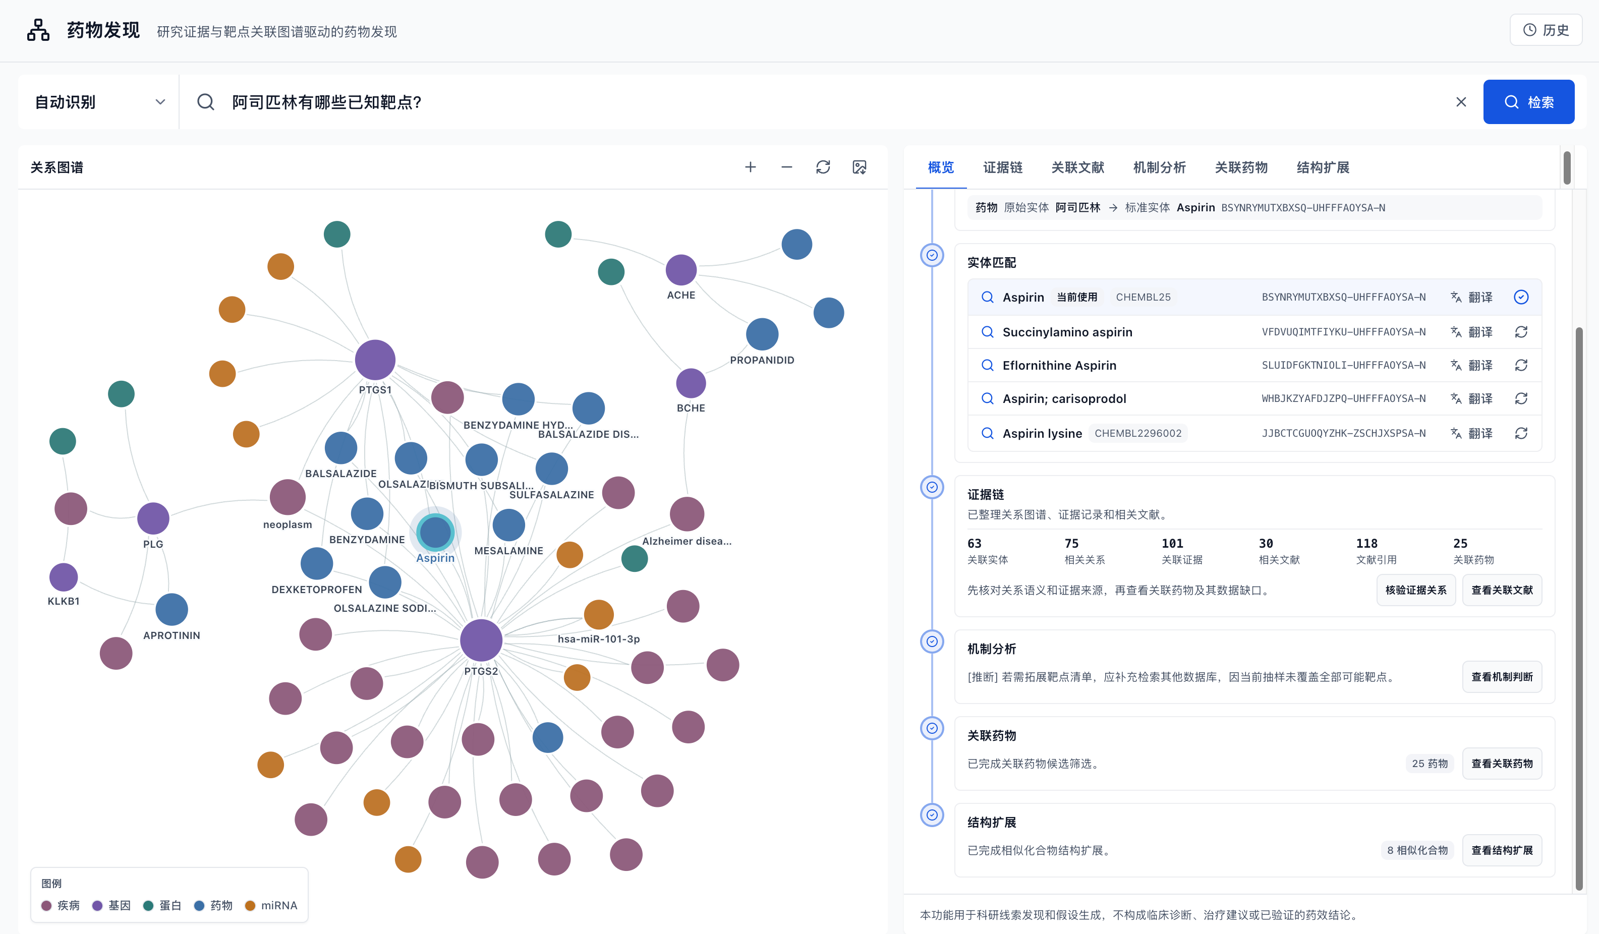Click the 查看关联药物 button
Image resolution: width=1599 pixels, height=934 pixels.
pyautogui.click(x=1502, y=764)
